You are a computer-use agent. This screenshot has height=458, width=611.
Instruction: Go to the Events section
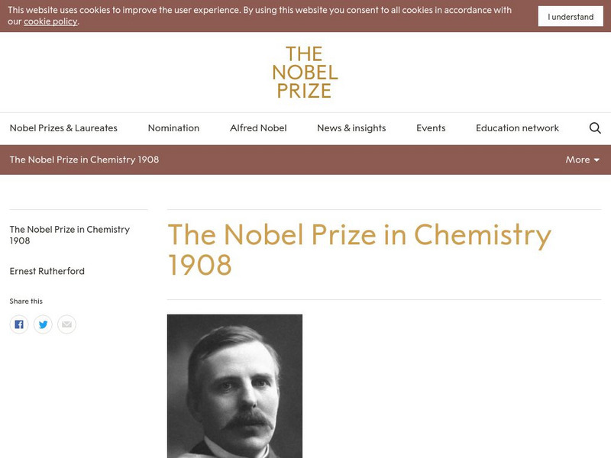click(x=431, y=128)
